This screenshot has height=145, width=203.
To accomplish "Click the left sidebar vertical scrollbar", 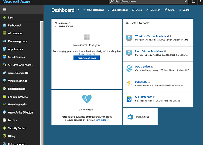I will point(42,83).
